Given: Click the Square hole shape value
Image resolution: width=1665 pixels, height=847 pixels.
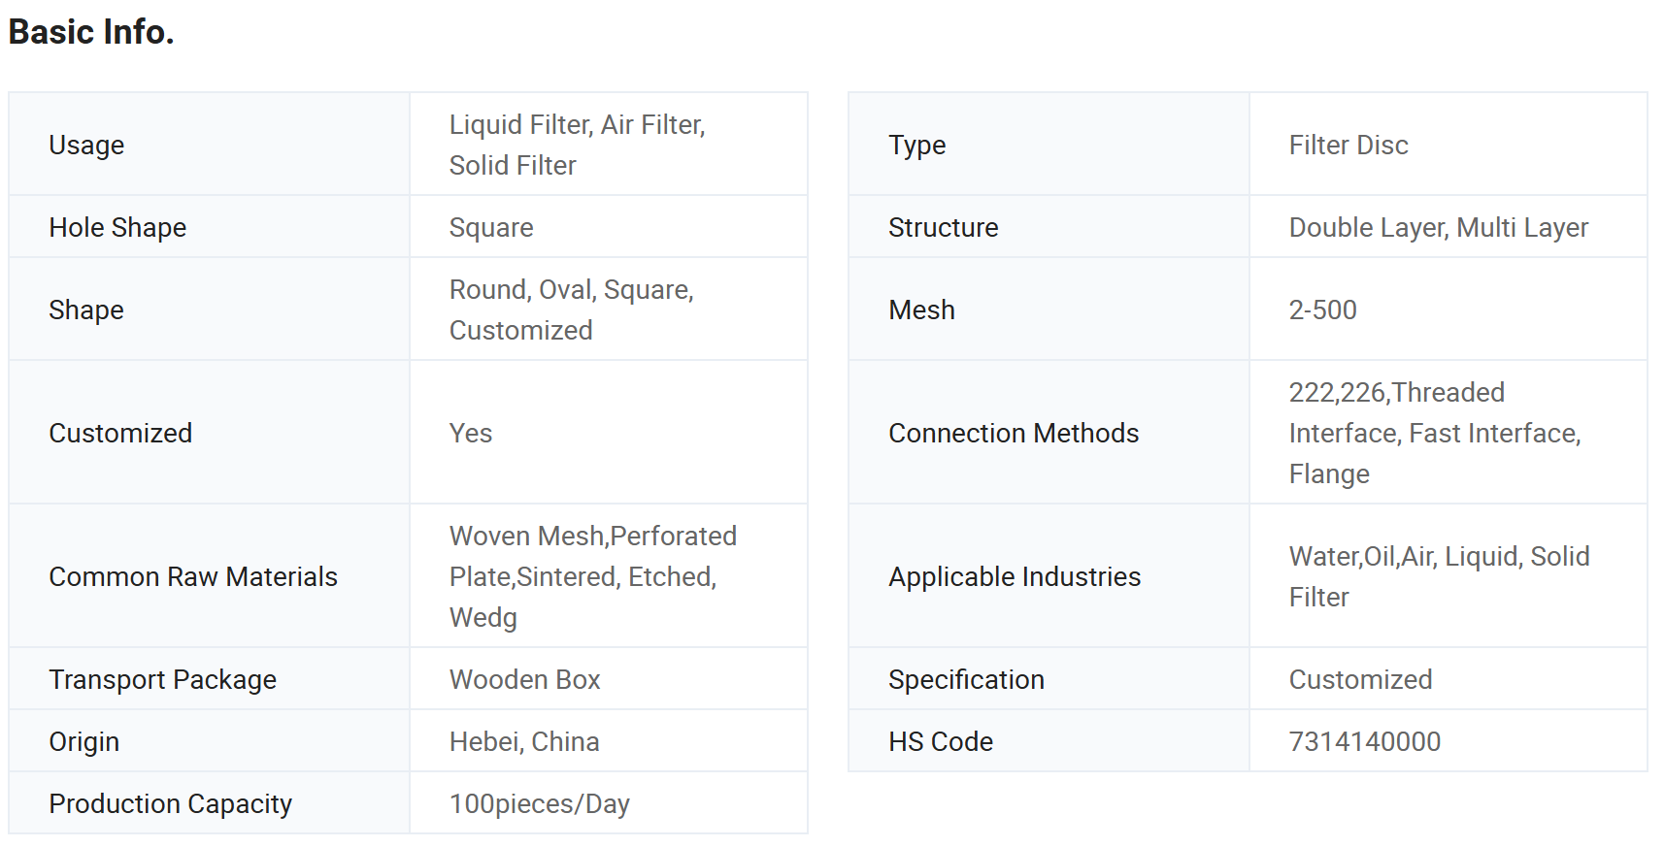Looking at the screenshot, I should pyautogui.click(x=491, y=227).
